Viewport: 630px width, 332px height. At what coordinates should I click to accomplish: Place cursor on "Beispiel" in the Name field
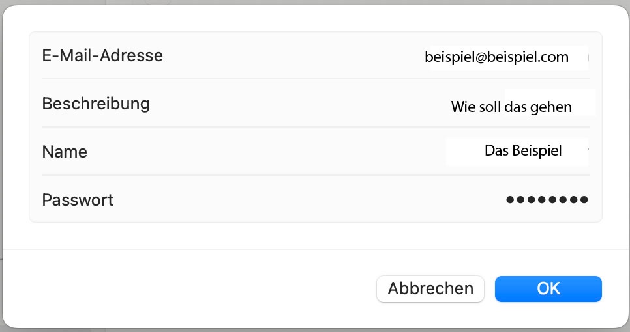[537, 151]
